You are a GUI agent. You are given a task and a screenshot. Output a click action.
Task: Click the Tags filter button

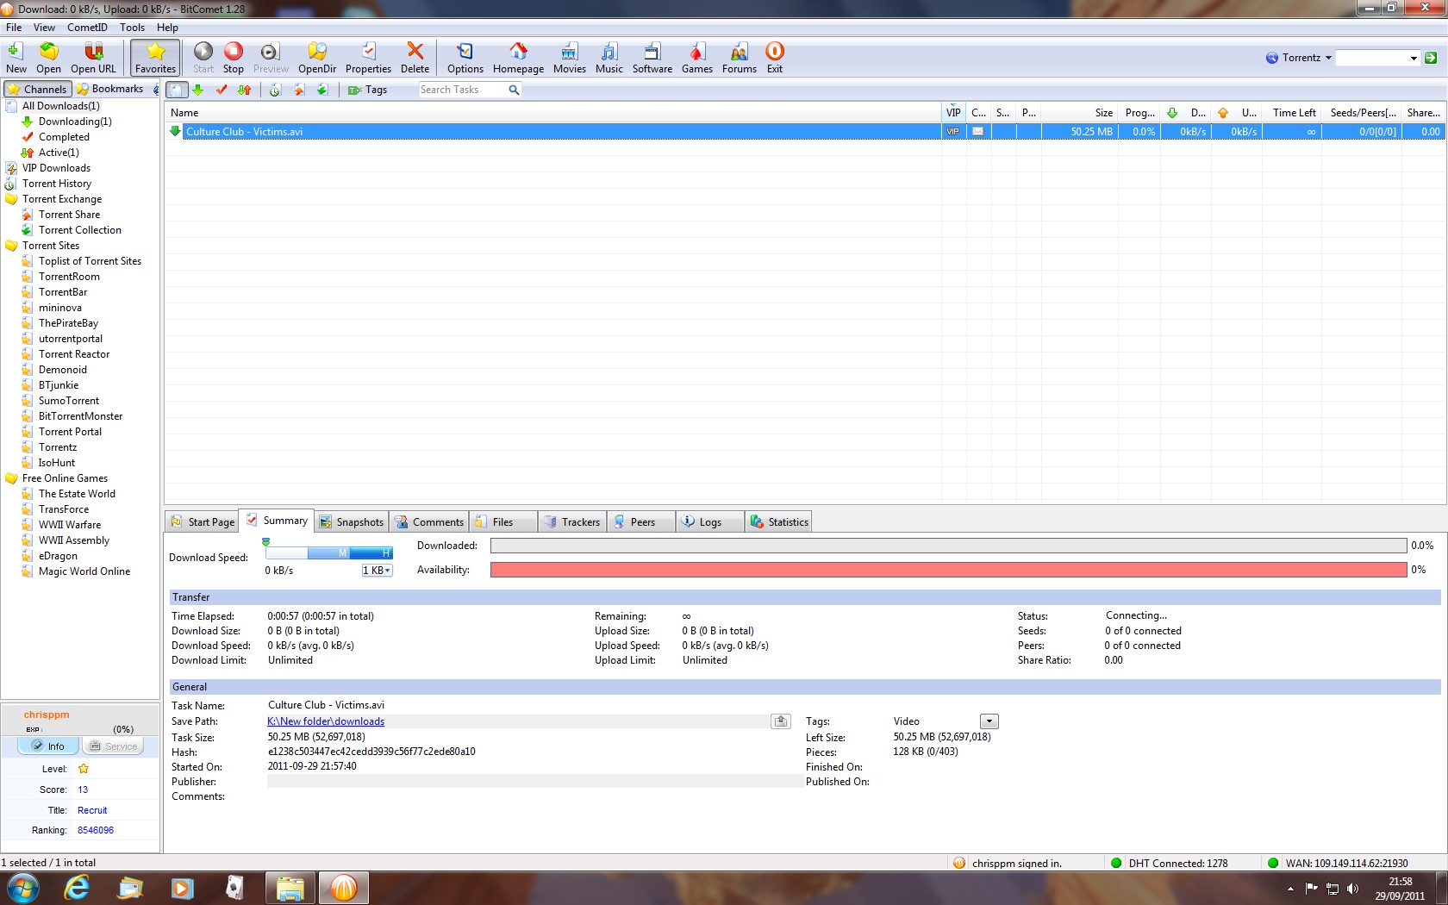pos(367,90)
